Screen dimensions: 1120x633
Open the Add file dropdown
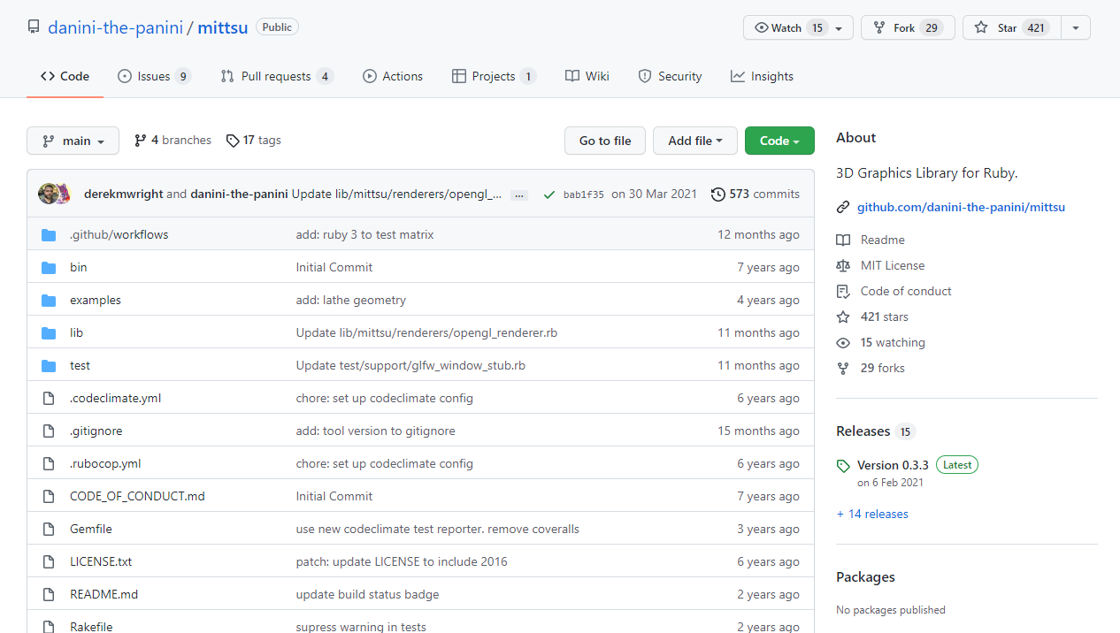tap(694, 141)
